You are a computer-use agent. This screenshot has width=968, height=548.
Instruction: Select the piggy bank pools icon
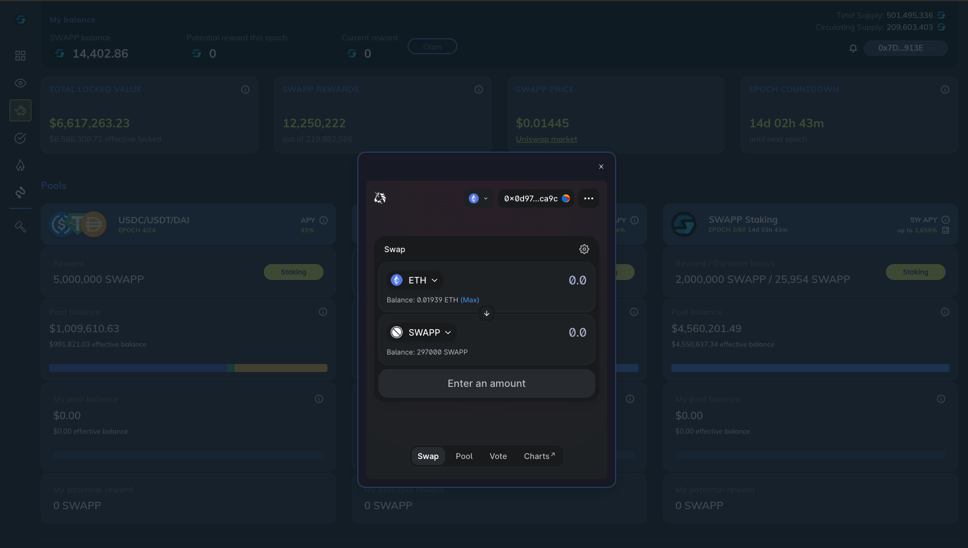pos(20,110)
